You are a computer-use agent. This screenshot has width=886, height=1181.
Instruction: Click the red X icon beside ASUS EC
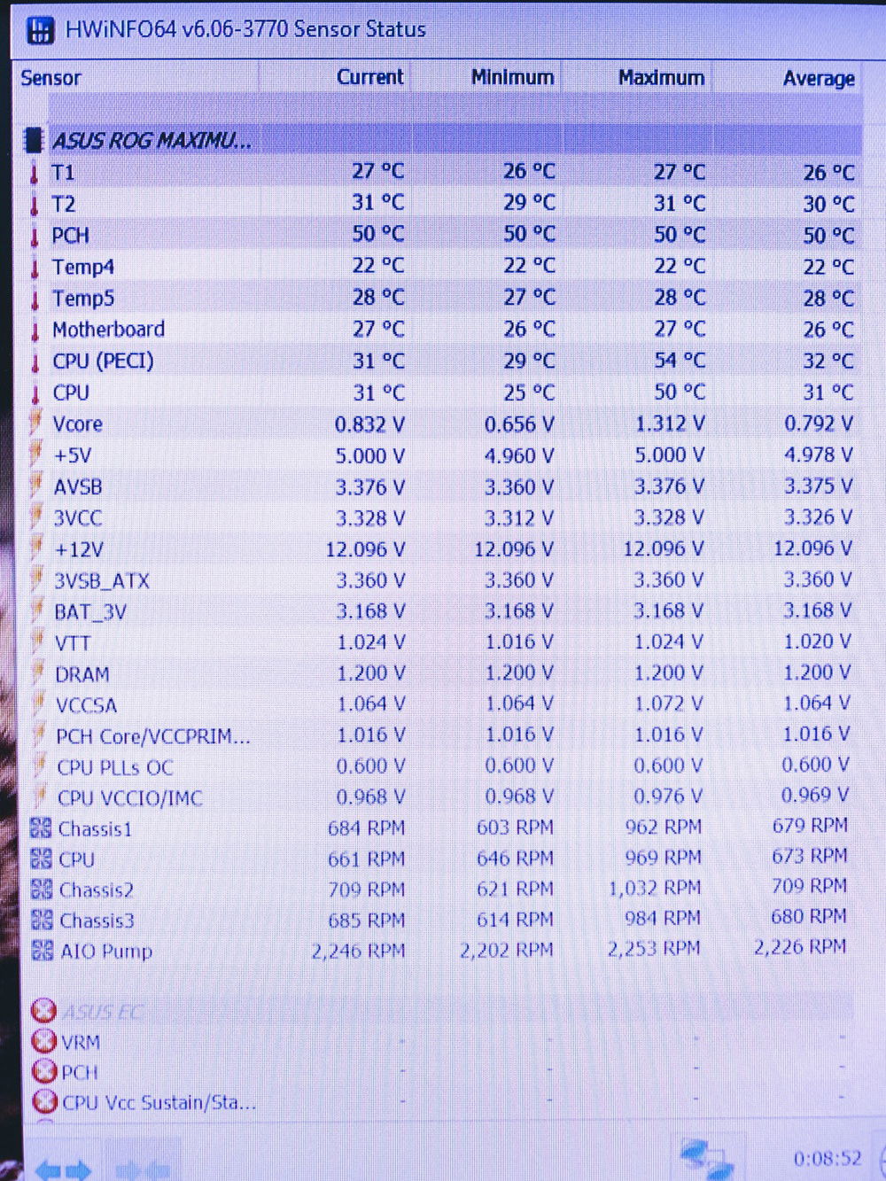43,1011
